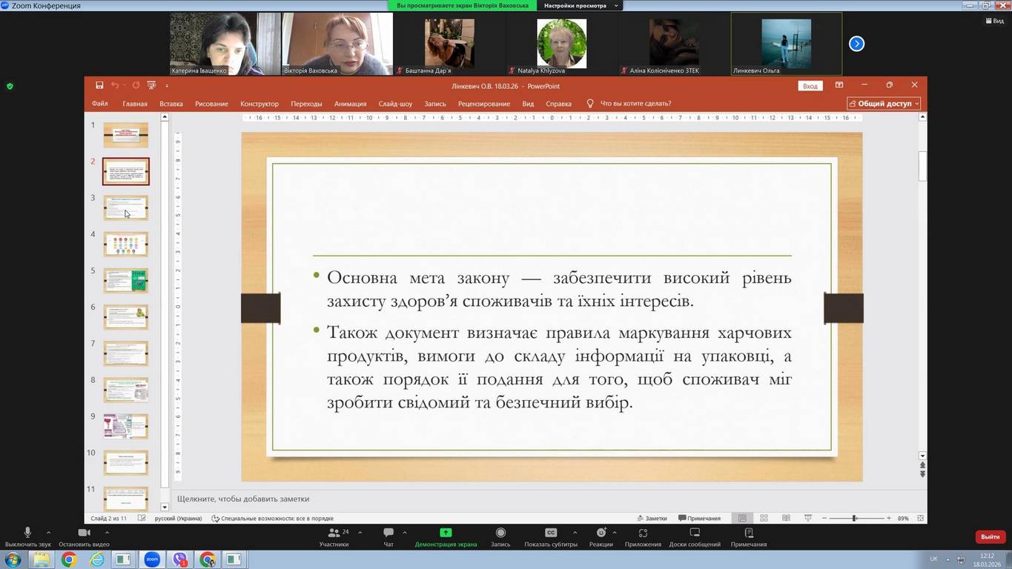
Task: Expand audio options arrow beside microphone
Action: pos(48,532)
